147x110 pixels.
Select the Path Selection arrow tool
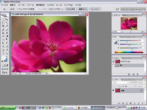click(x=3, y=43)
